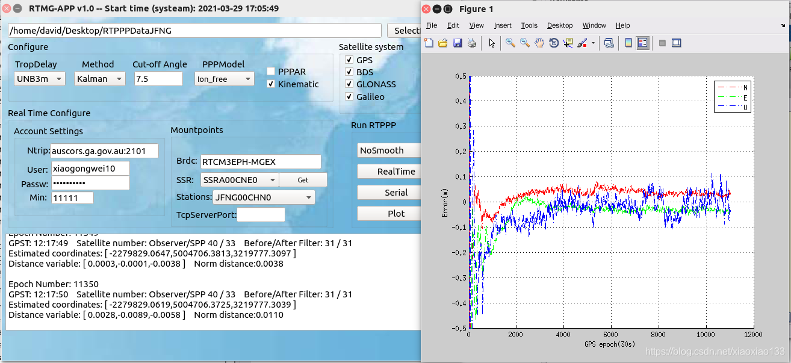Expand the Stations JFNG00CHN0 dropdown
Screen dimensions: 791x363
pos(264,197)
